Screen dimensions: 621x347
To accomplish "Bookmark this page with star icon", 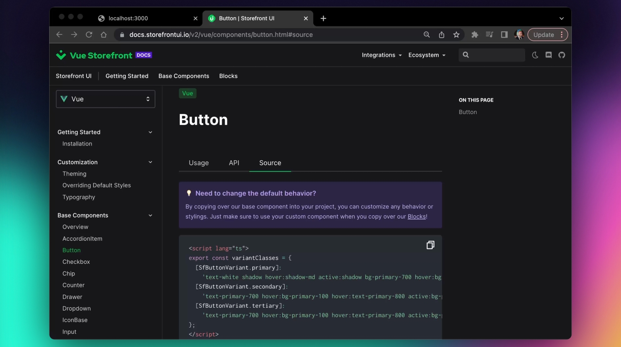I will point(456,35).
